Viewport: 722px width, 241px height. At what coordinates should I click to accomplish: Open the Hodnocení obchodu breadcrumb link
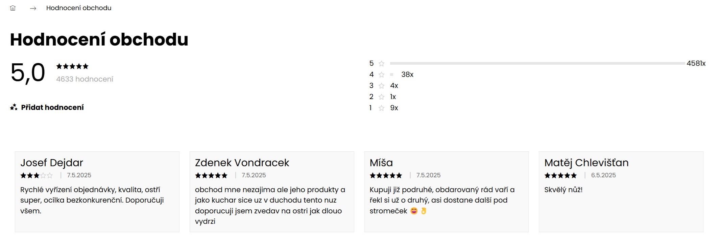pyautogui.click(x=79, y=8)
